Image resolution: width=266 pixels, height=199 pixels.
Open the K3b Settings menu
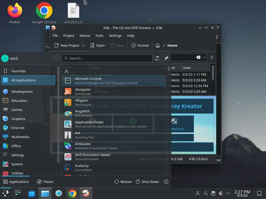click(x=115, y=35)
